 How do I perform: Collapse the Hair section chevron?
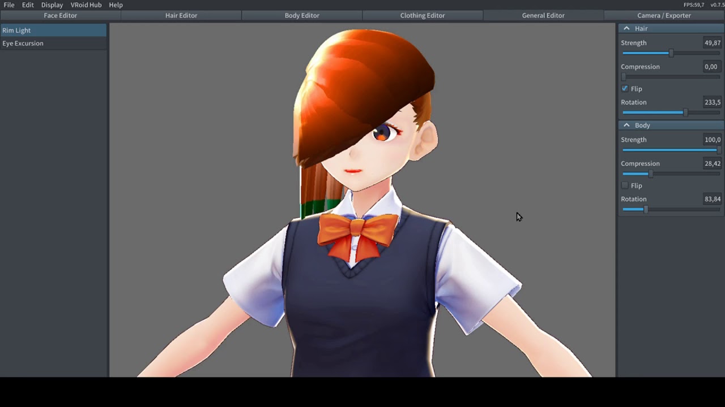[626, 28]
